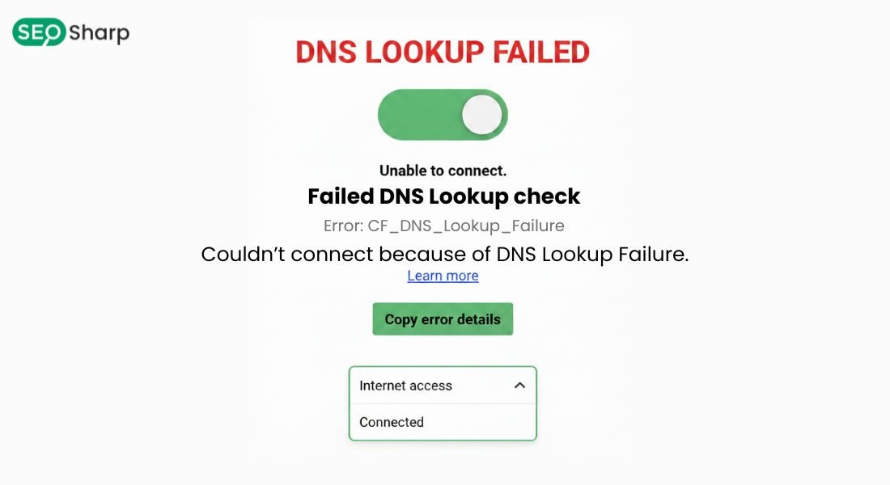Click the CF_DNS_Lookup_Failure error code
The height and width of the screenshot is (485, 890).
443,226
